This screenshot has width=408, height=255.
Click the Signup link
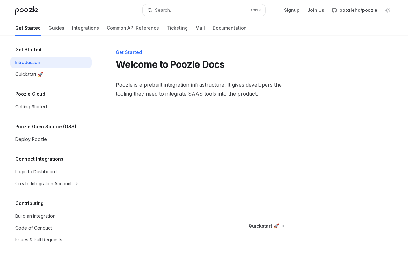pos(292,10)
